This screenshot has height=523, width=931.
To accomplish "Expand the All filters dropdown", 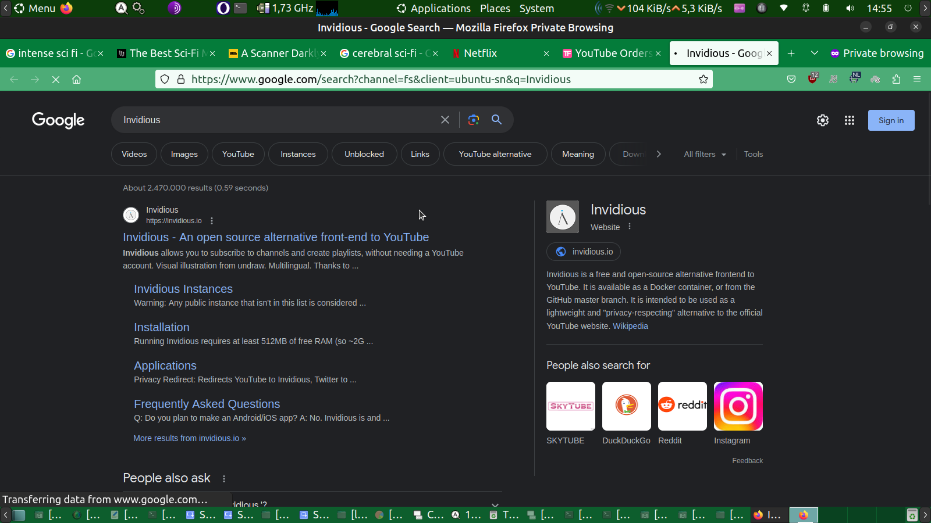I will pyautogui.click(x=705, y=154).
